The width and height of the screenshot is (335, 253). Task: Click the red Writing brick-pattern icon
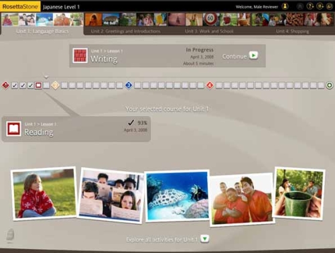point(80,55)
